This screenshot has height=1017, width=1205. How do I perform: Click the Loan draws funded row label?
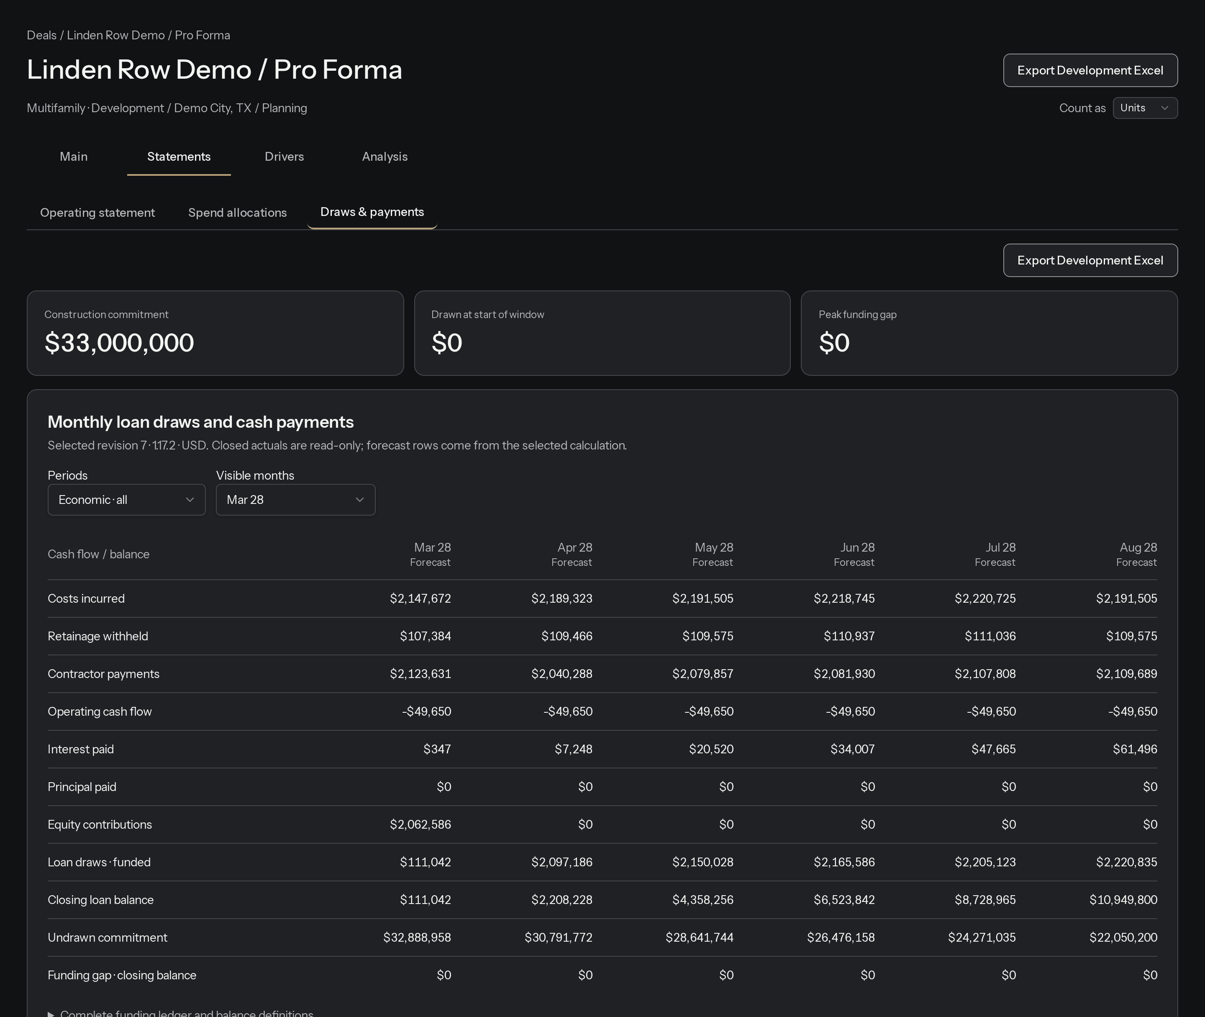point(99,862)
